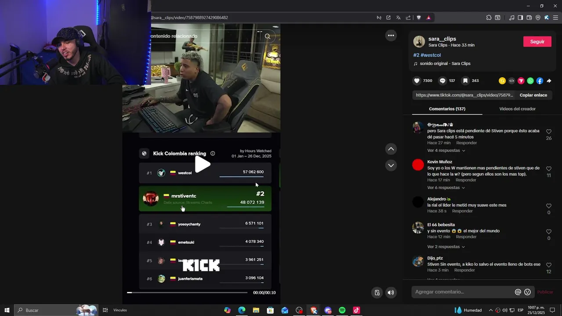
Task: Open Brave Rewards triangle icon
Action: pyautogui.click(x=429, y=18)
